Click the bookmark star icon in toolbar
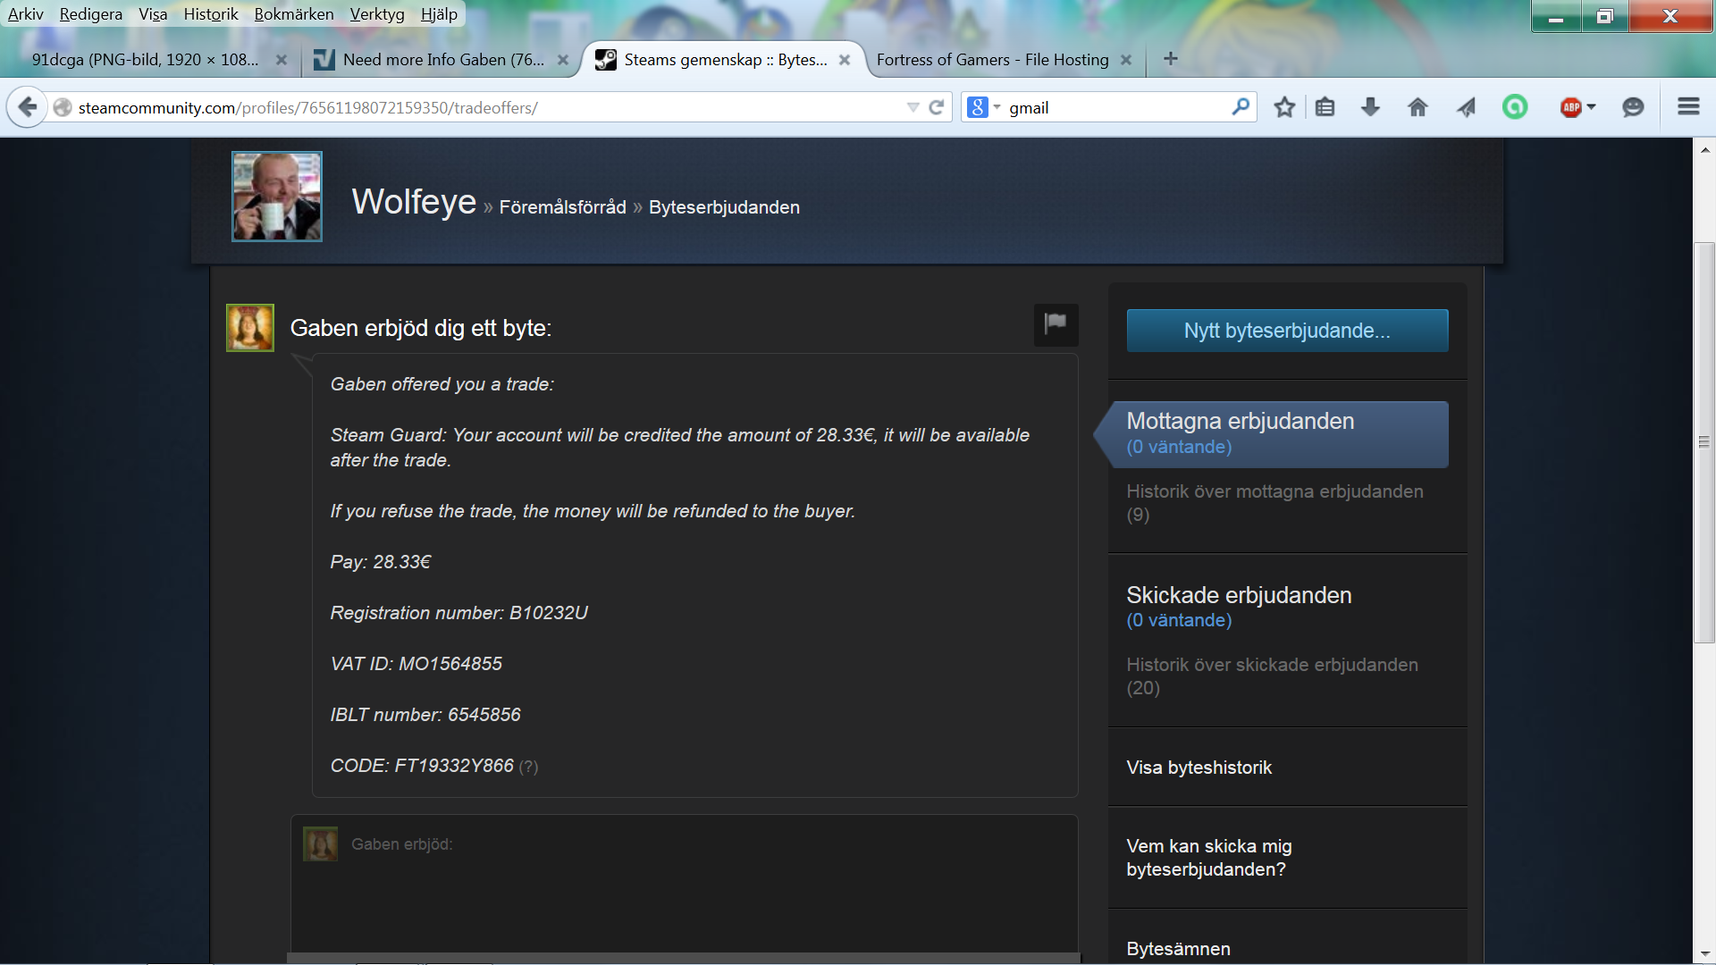 1284,107
